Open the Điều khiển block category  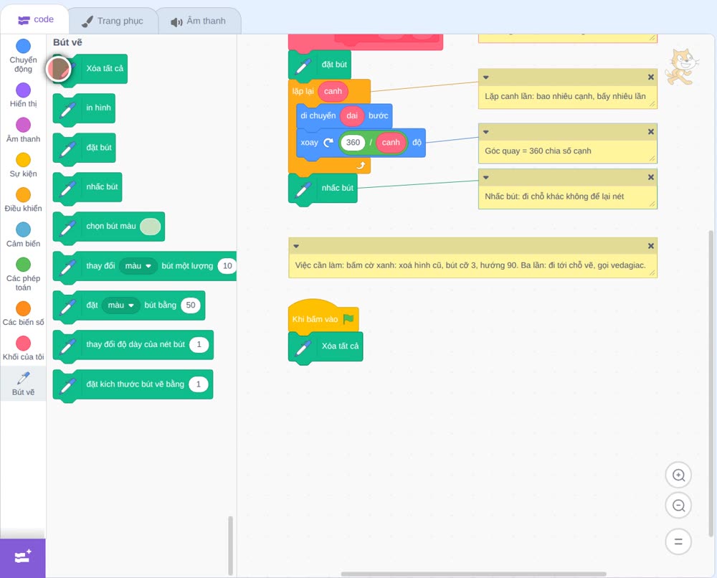[23, 200]
